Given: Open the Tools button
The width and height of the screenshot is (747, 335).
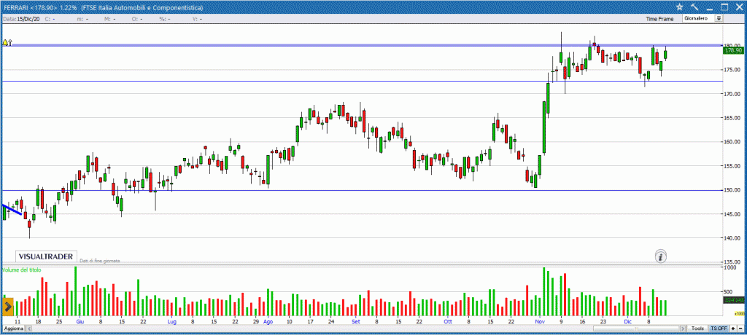Looking at the screenshot, I should tap(698, 329).
